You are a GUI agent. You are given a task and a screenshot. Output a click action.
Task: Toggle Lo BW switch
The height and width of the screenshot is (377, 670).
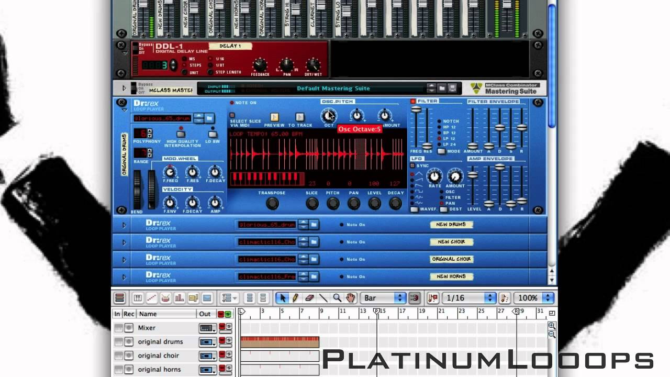213,134
